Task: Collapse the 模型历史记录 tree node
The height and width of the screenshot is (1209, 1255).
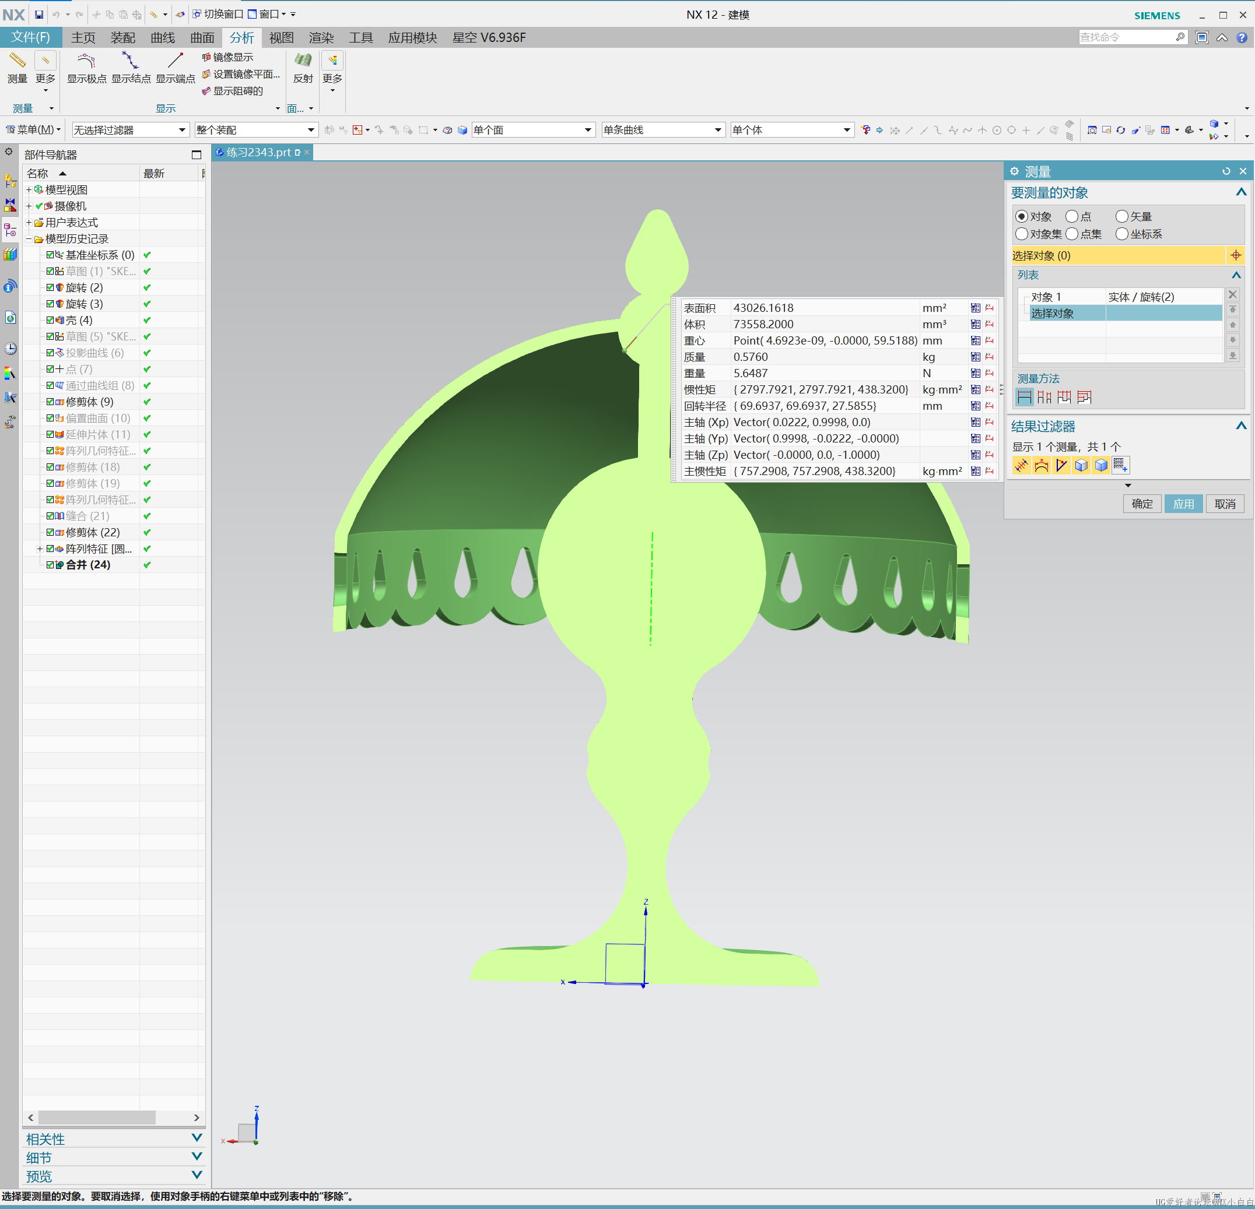Action: [x=29, y=239]
